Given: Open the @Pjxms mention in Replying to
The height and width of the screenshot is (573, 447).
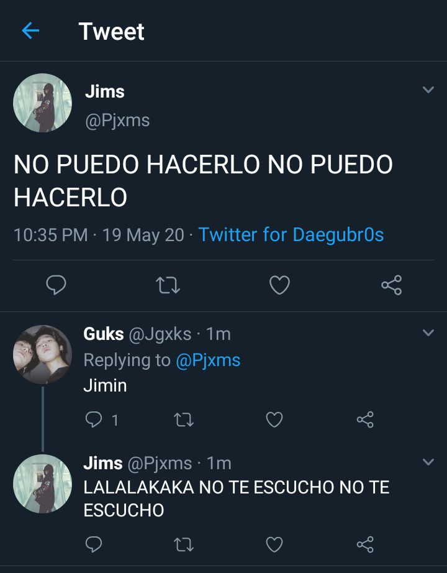Looking at the screenshot, I should pyautogui.click(x=208, y=360).
